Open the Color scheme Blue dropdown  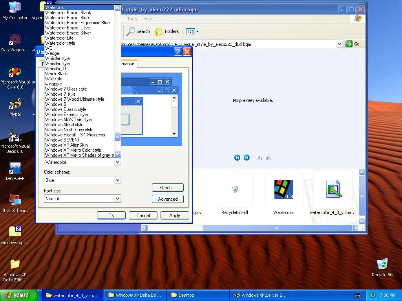(x=82, y=180)
